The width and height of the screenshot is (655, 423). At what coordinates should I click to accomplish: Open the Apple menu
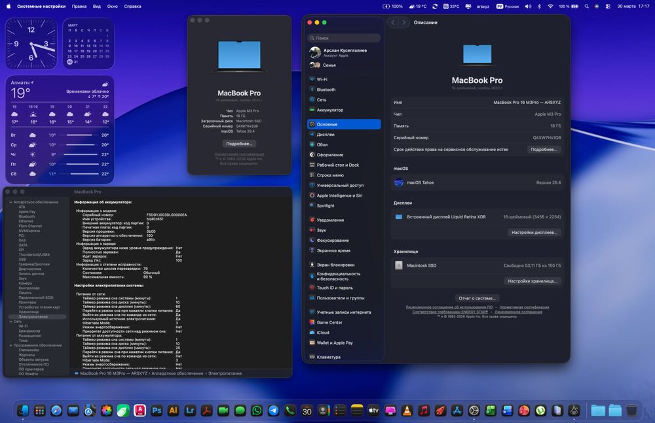pos(9,7)
